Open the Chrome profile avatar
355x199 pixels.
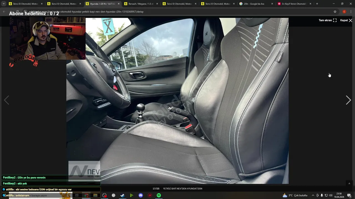[344, 12]
